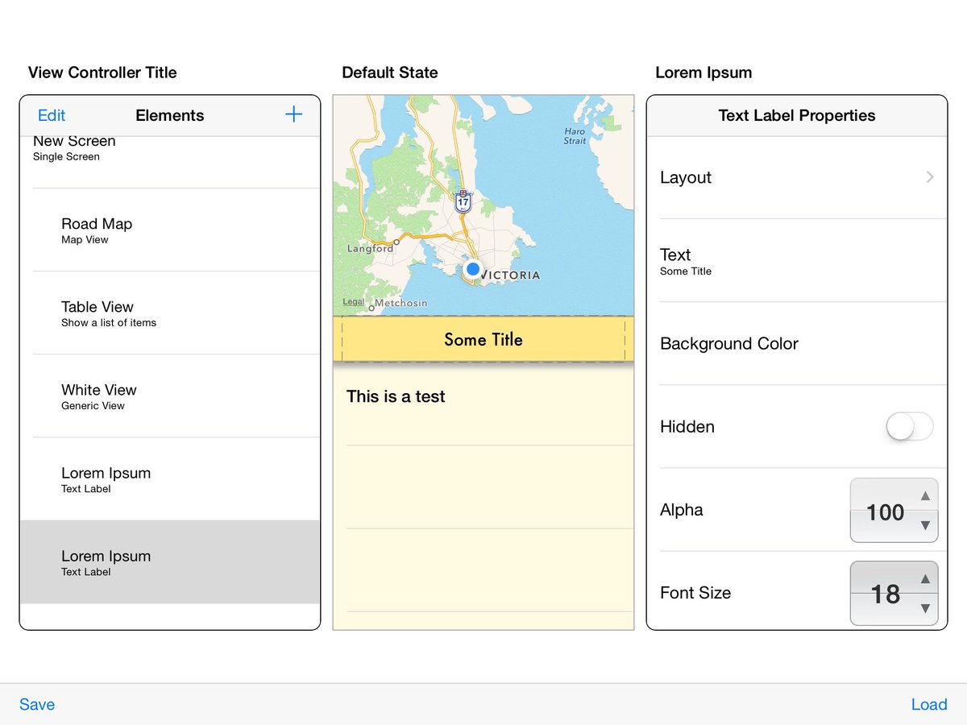
Task: Tap Edit in Elements panel
Action: [x=52, y=115]
